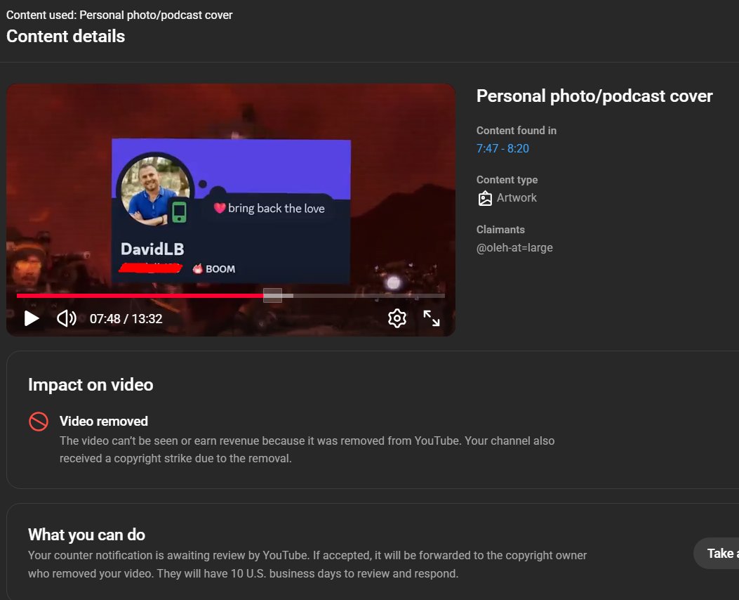This screenshot has width=739, height=600.
Task: Click the What you can do heading
Action: [x=87, y=535]
